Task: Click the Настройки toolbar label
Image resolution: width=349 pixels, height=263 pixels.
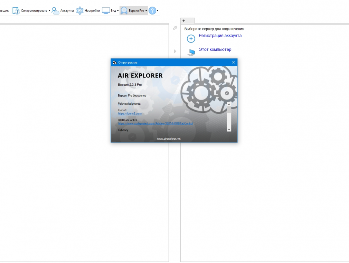Action: point(92,11)
